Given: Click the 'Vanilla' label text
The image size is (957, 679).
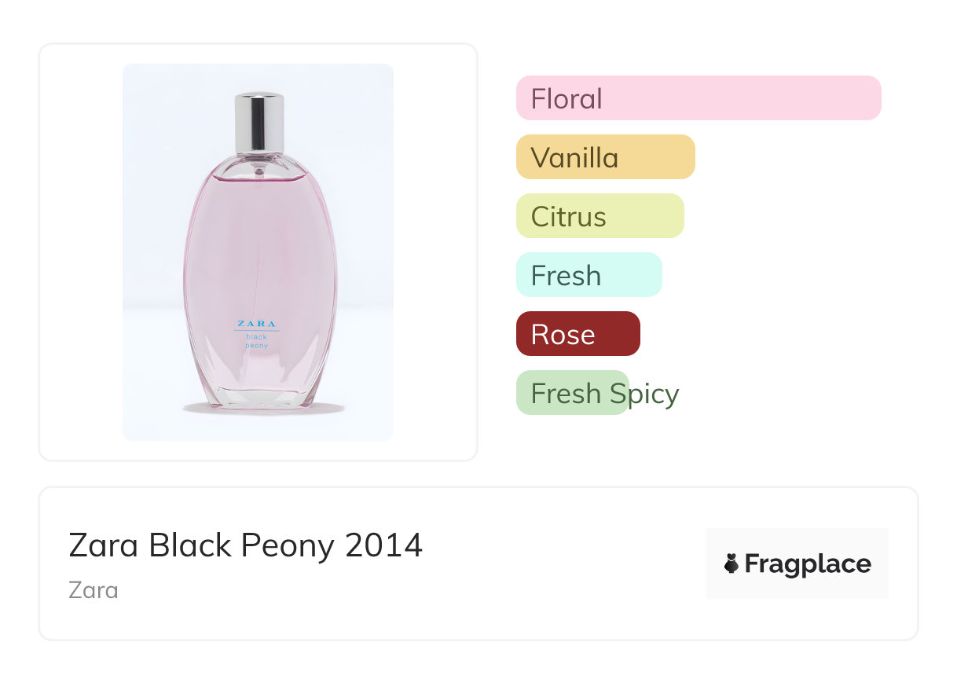Looking at the screenshot, I should (x=574, y=158).
